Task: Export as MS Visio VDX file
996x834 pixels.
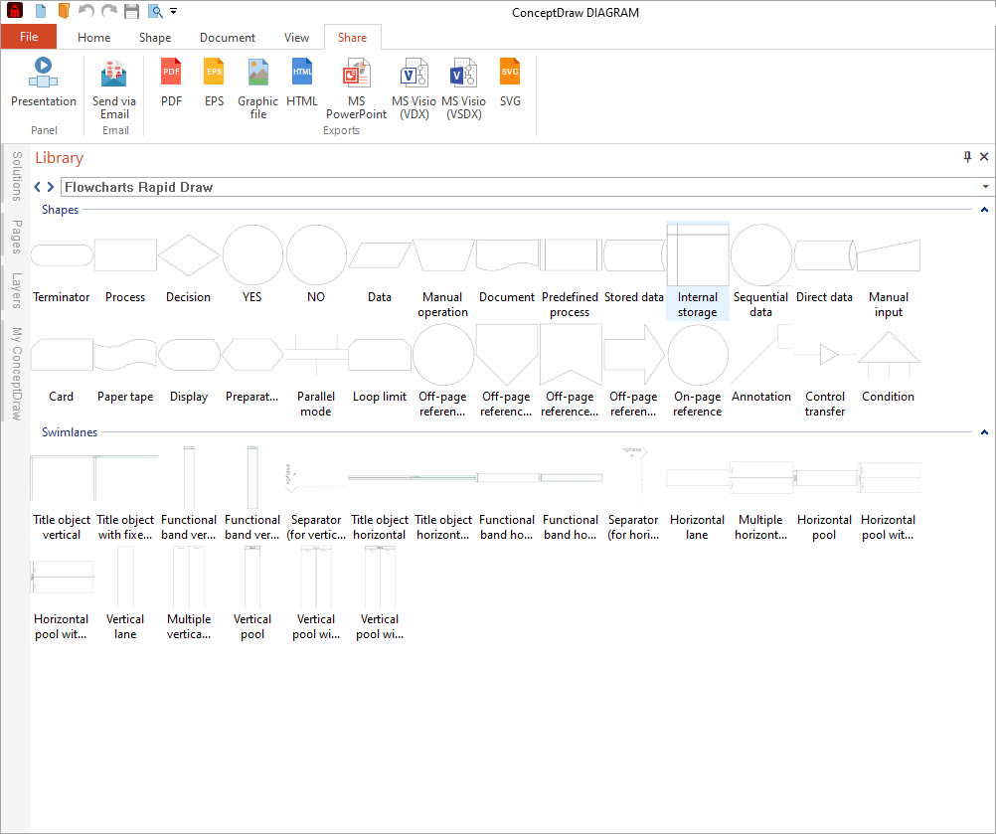Action: click(x=414, y=84)
